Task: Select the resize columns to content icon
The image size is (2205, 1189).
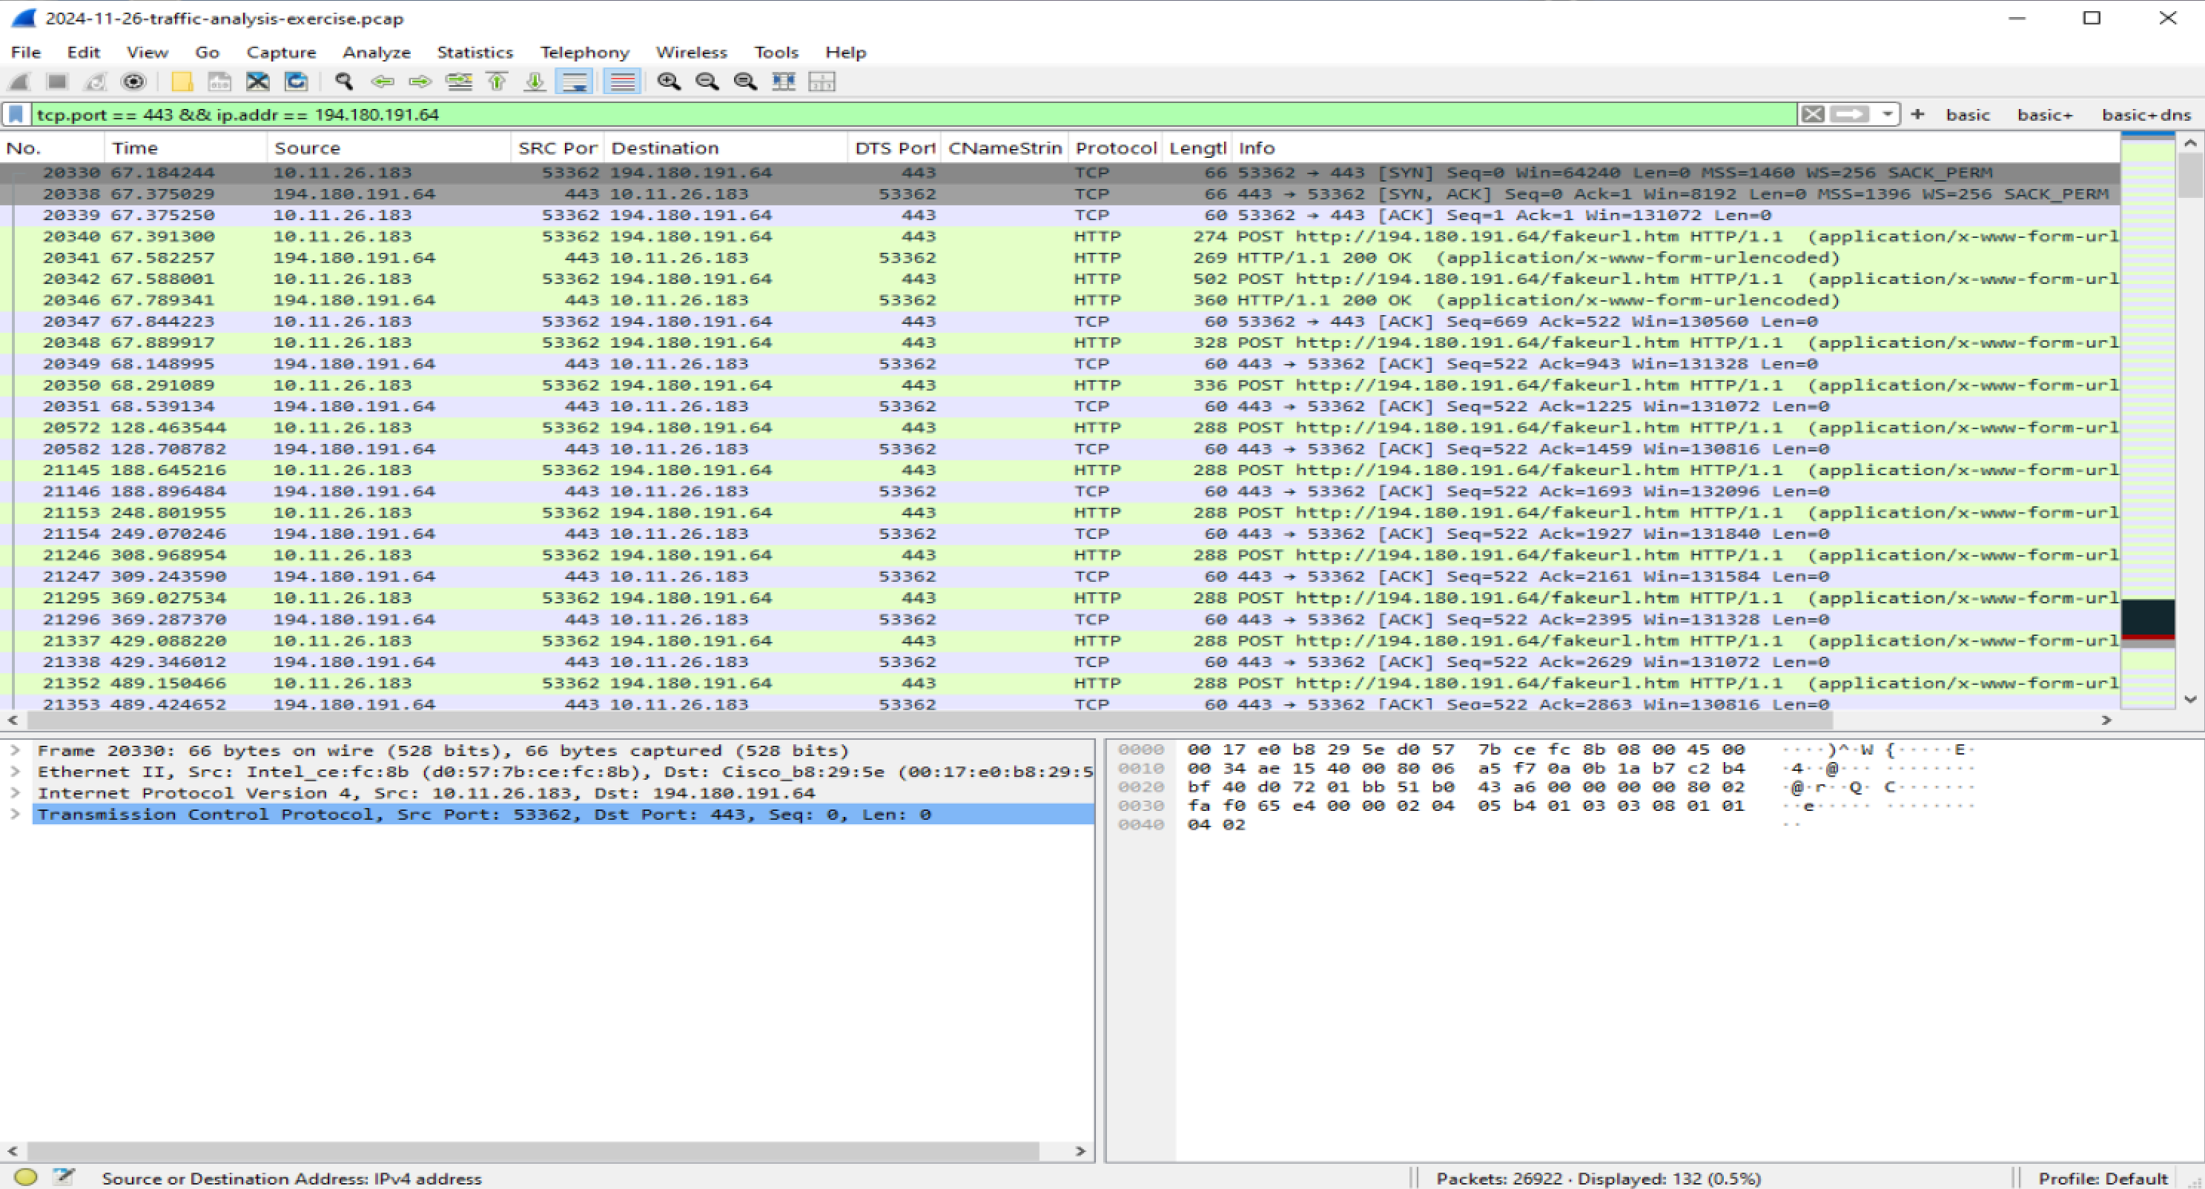Action: pyautogui.click(x=782, y=82)
